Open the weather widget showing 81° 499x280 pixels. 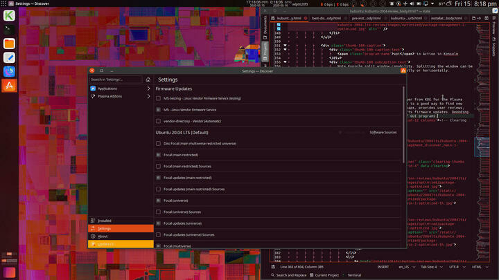(x=445, y=4)
